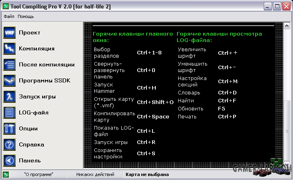Click the "Ctrl+H" shortcut text
Image resolution: width=293 pixels, height=180 pixels.
(146, 88)
